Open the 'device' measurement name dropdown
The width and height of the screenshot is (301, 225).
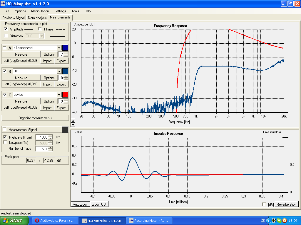coord(59,95)
